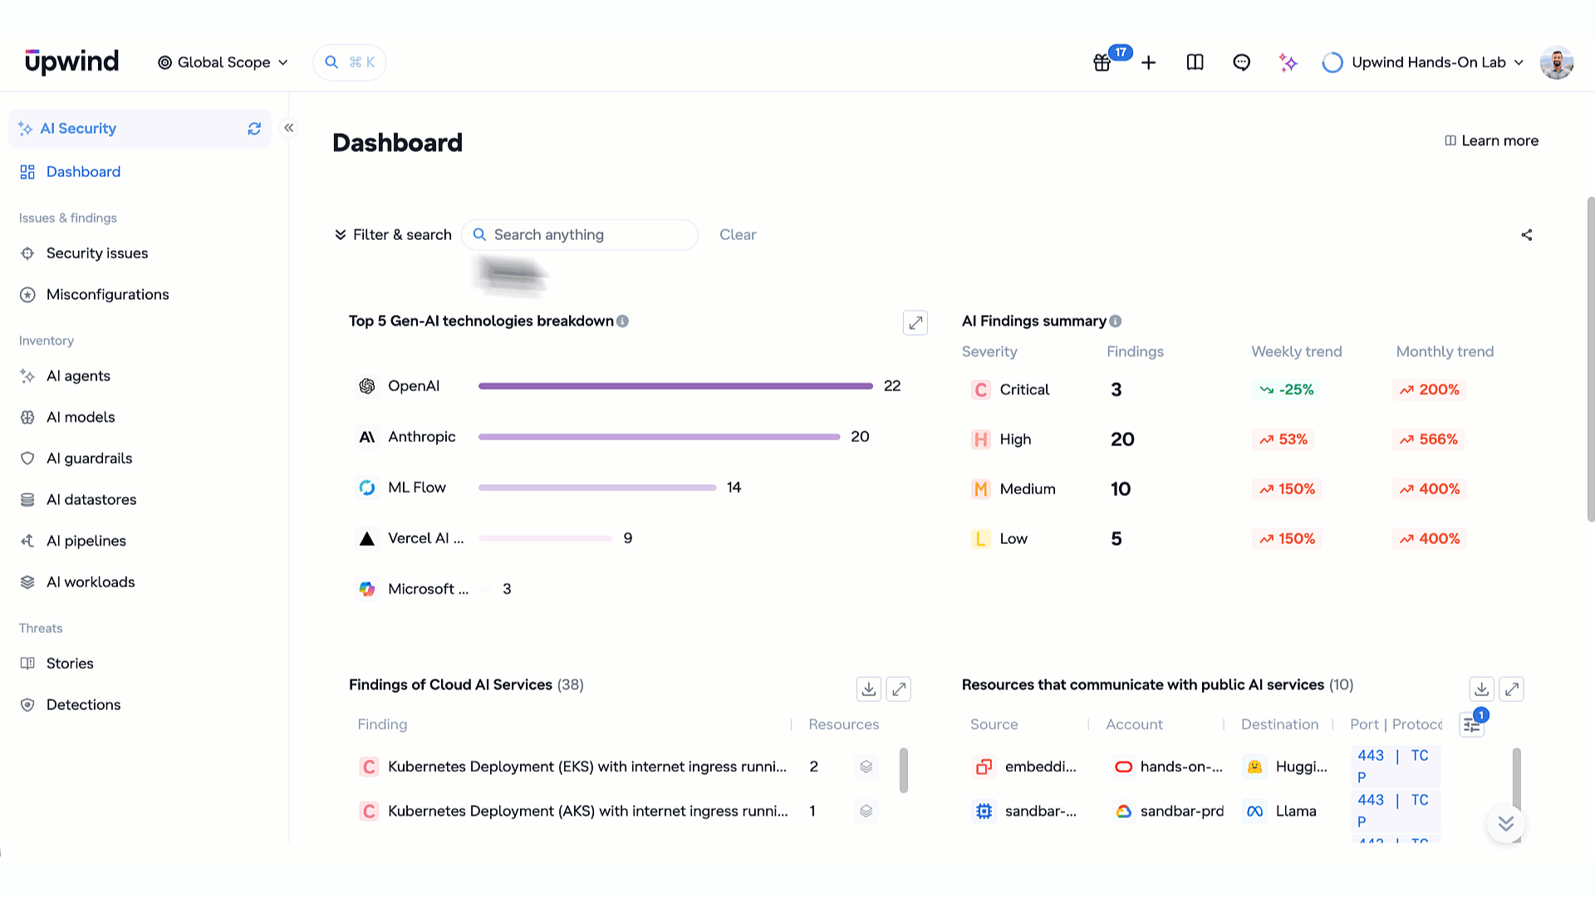Open the documentation book icon in header
The width and height of the screenshot is (1595, 897).
(x=1195, y=62)
